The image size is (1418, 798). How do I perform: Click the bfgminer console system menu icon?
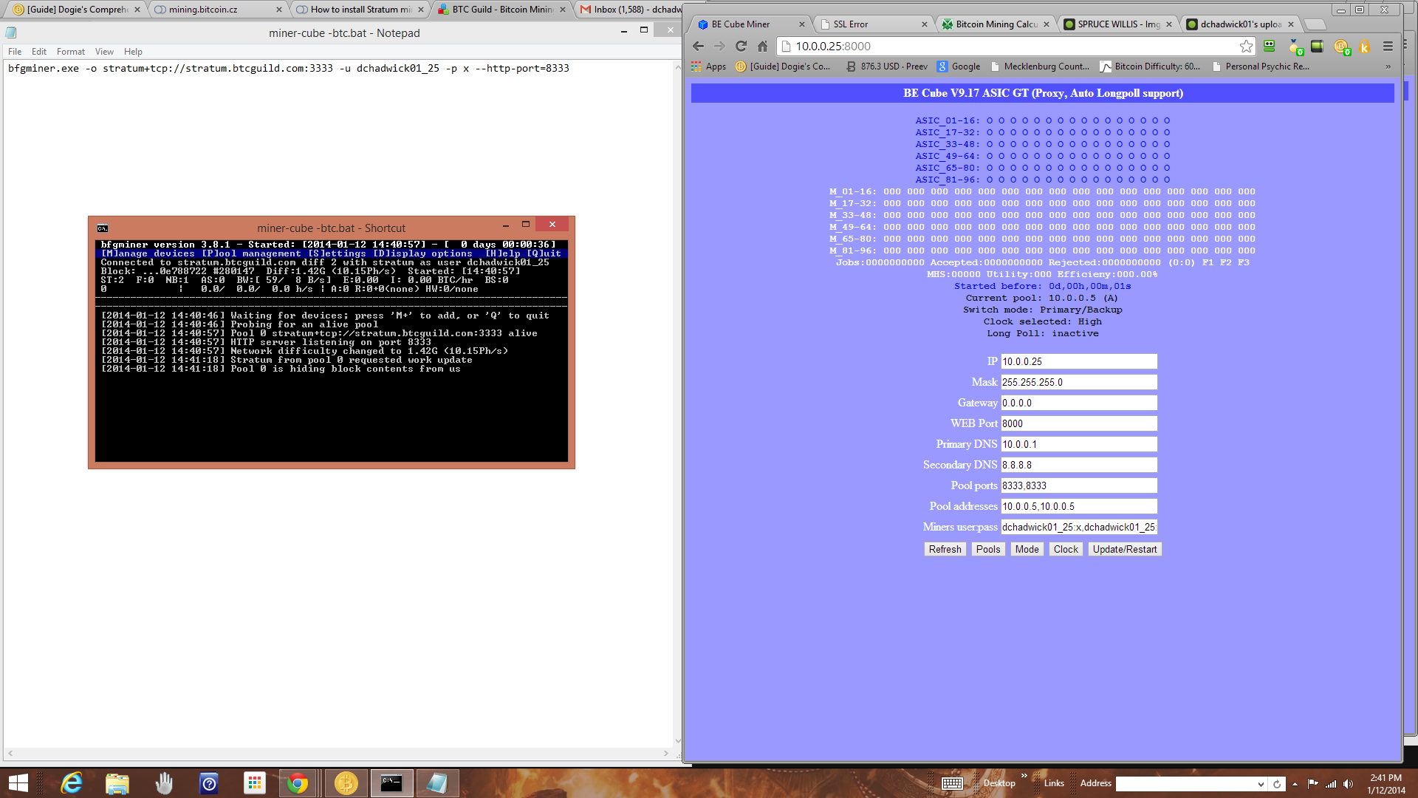click(x=103, y=228)
